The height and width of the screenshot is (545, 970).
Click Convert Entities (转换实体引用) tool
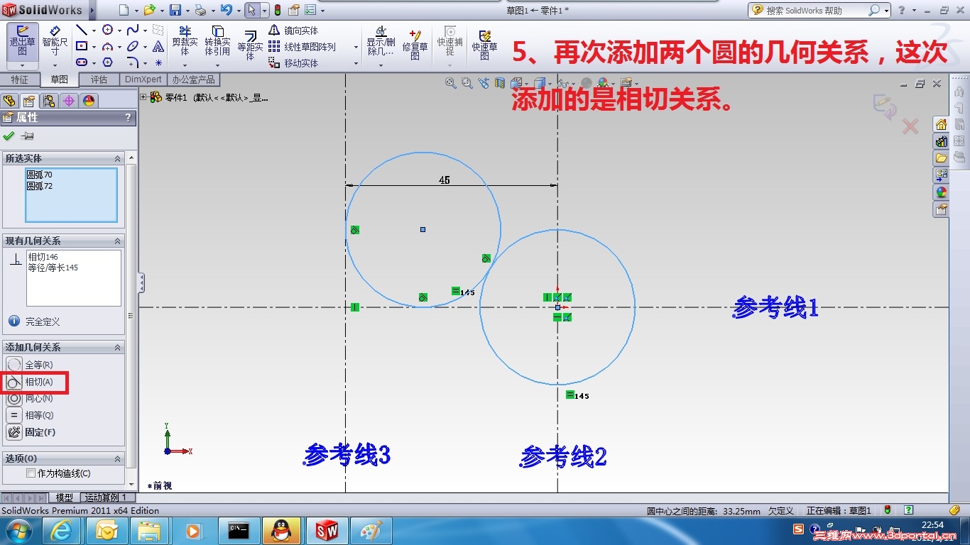coord(217,41)
